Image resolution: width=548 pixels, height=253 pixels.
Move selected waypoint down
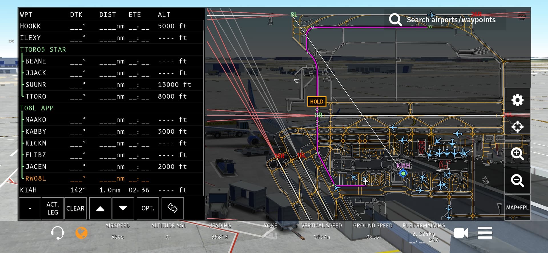pyautogui.click(x=123, y=208)
